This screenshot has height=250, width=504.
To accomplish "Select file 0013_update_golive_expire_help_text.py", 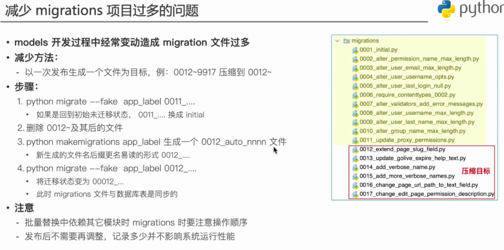I will [413, 158].
